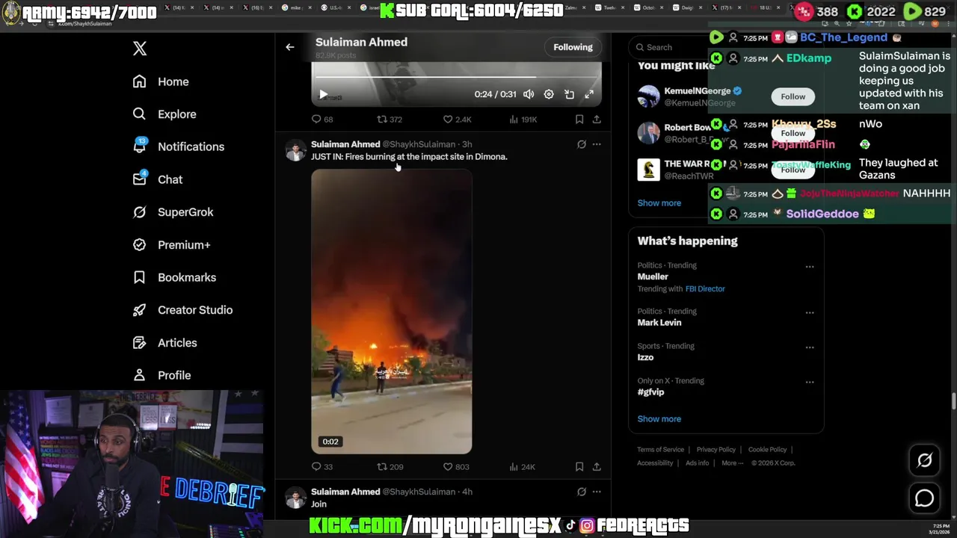Open more options for Izzo trend
The height and width of the screenshot is (538, 957).
pyautogui.click(x=810, y=347)
